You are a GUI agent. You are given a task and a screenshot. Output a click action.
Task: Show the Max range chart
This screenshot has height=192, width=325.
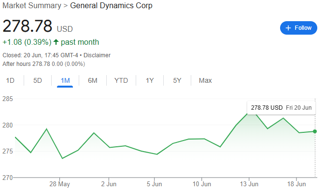click(x=205, y=80)
